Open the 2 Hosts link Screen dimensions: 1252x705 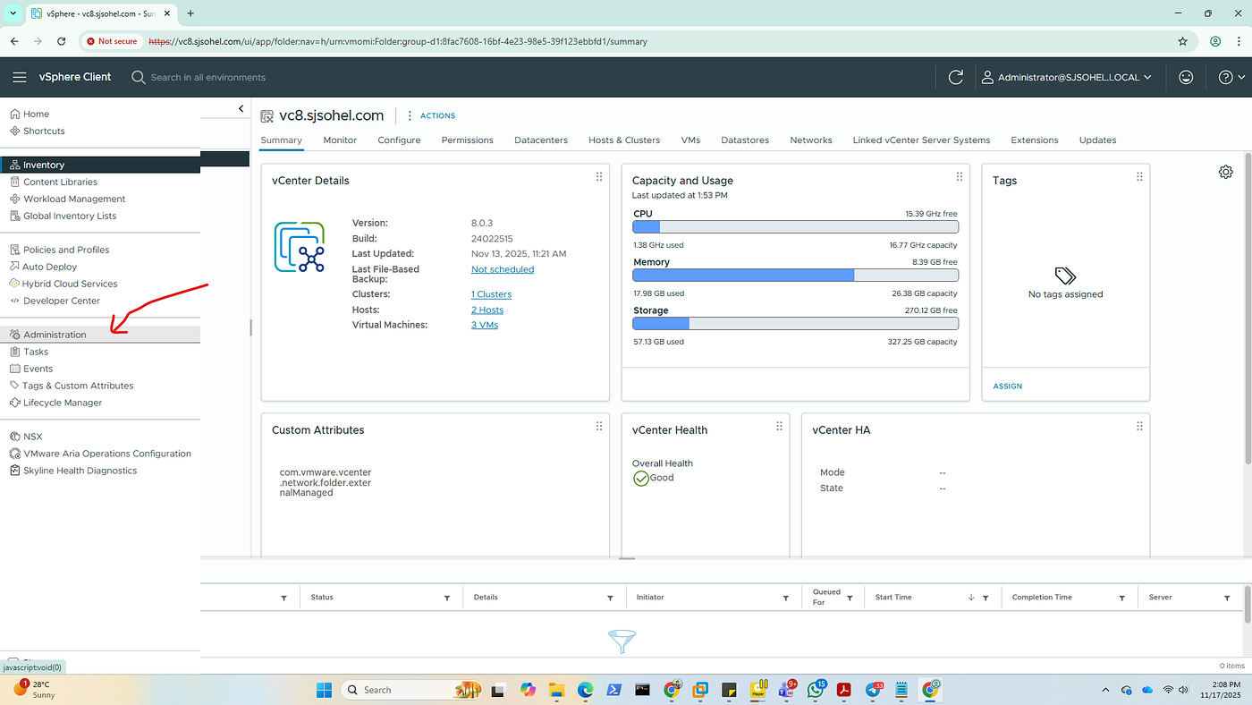tap(487, 310)
